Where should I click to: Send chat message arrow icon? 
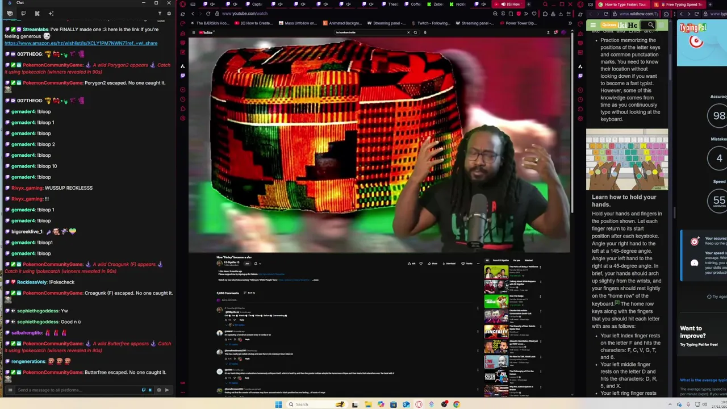pyautogui.click(x=166, y=390)
